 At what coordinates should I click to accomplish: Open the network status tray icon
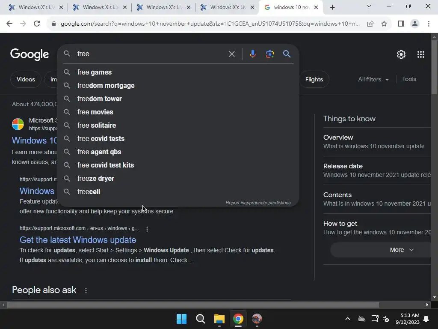375,319
